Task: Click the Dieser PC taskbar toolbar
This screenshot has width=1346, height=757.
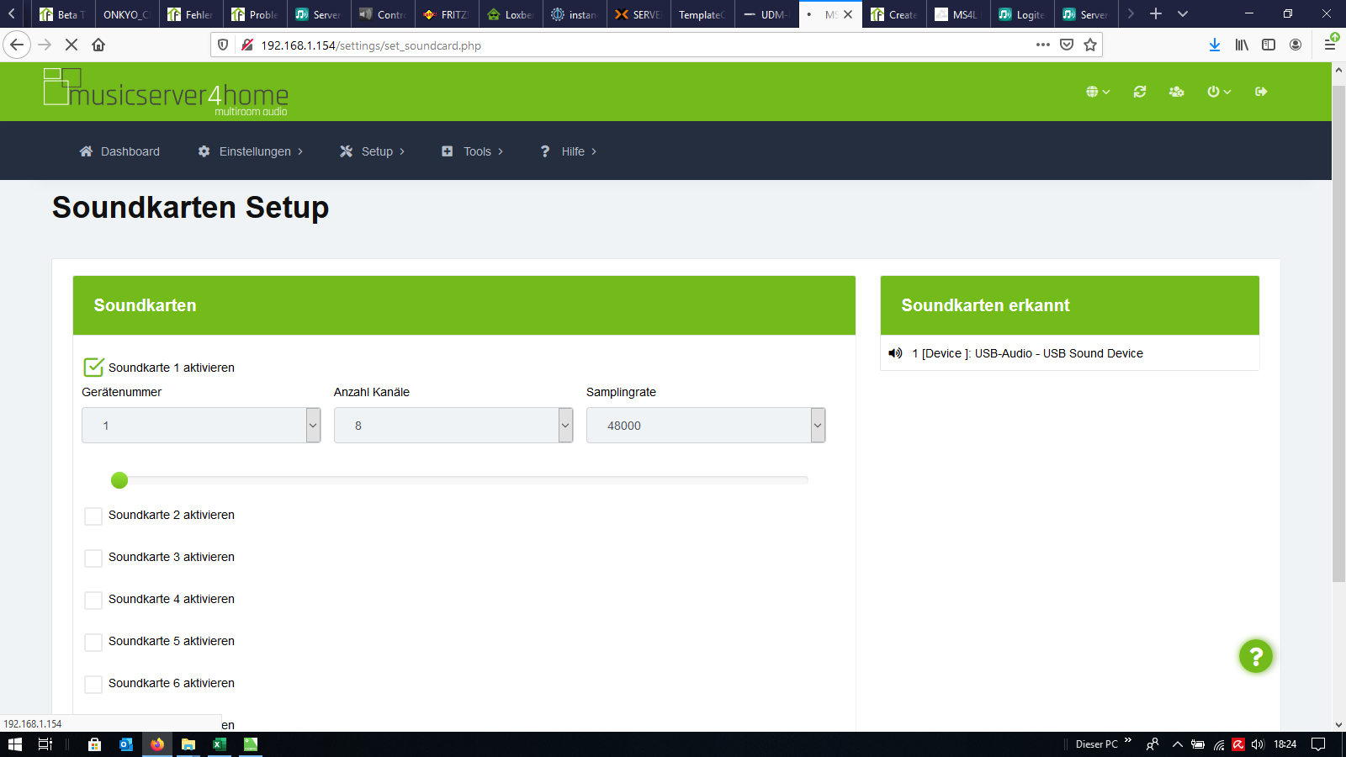Action: [1096, 744]
